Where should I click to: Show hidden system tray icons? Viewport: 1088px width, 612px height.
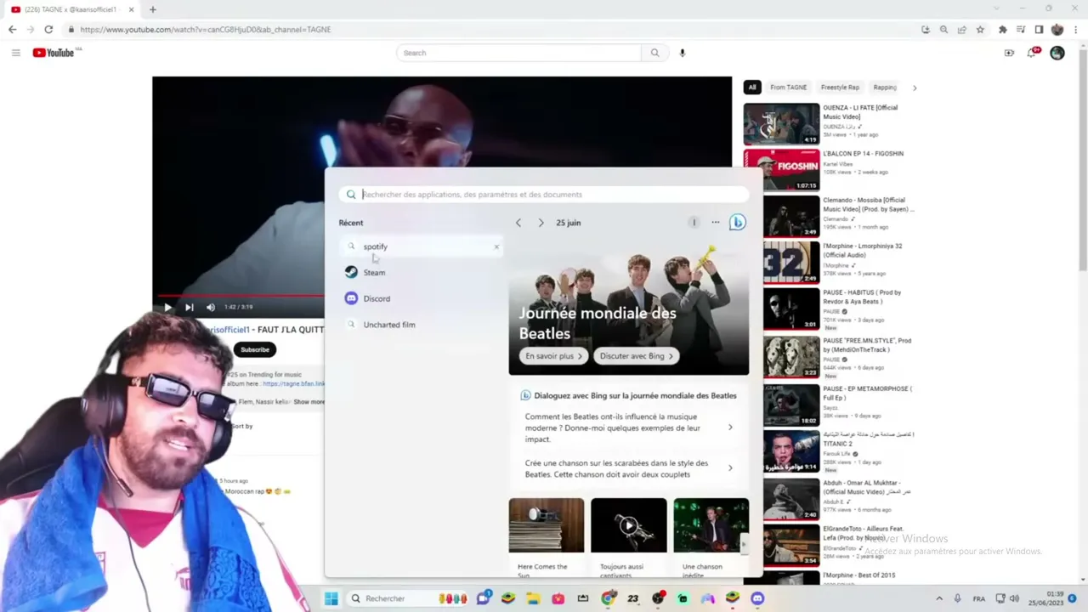[x=939, y=598]
